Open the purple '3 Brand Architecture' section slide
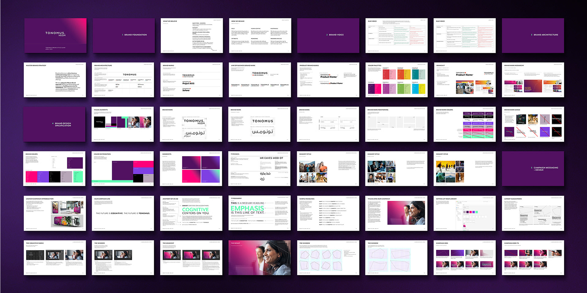This screenshot has height=293, width=587. tap(533, 35)
